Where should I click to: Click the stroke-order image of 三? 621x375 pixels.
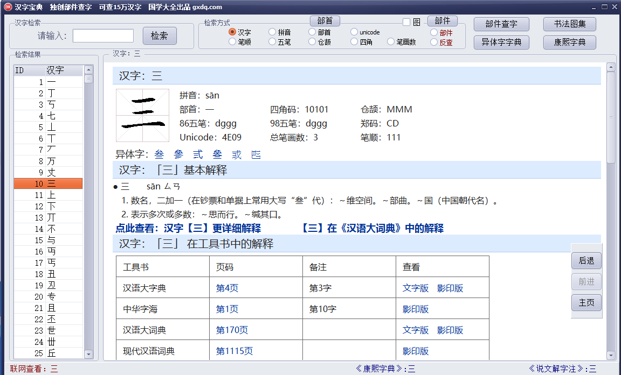click(142, 115)
